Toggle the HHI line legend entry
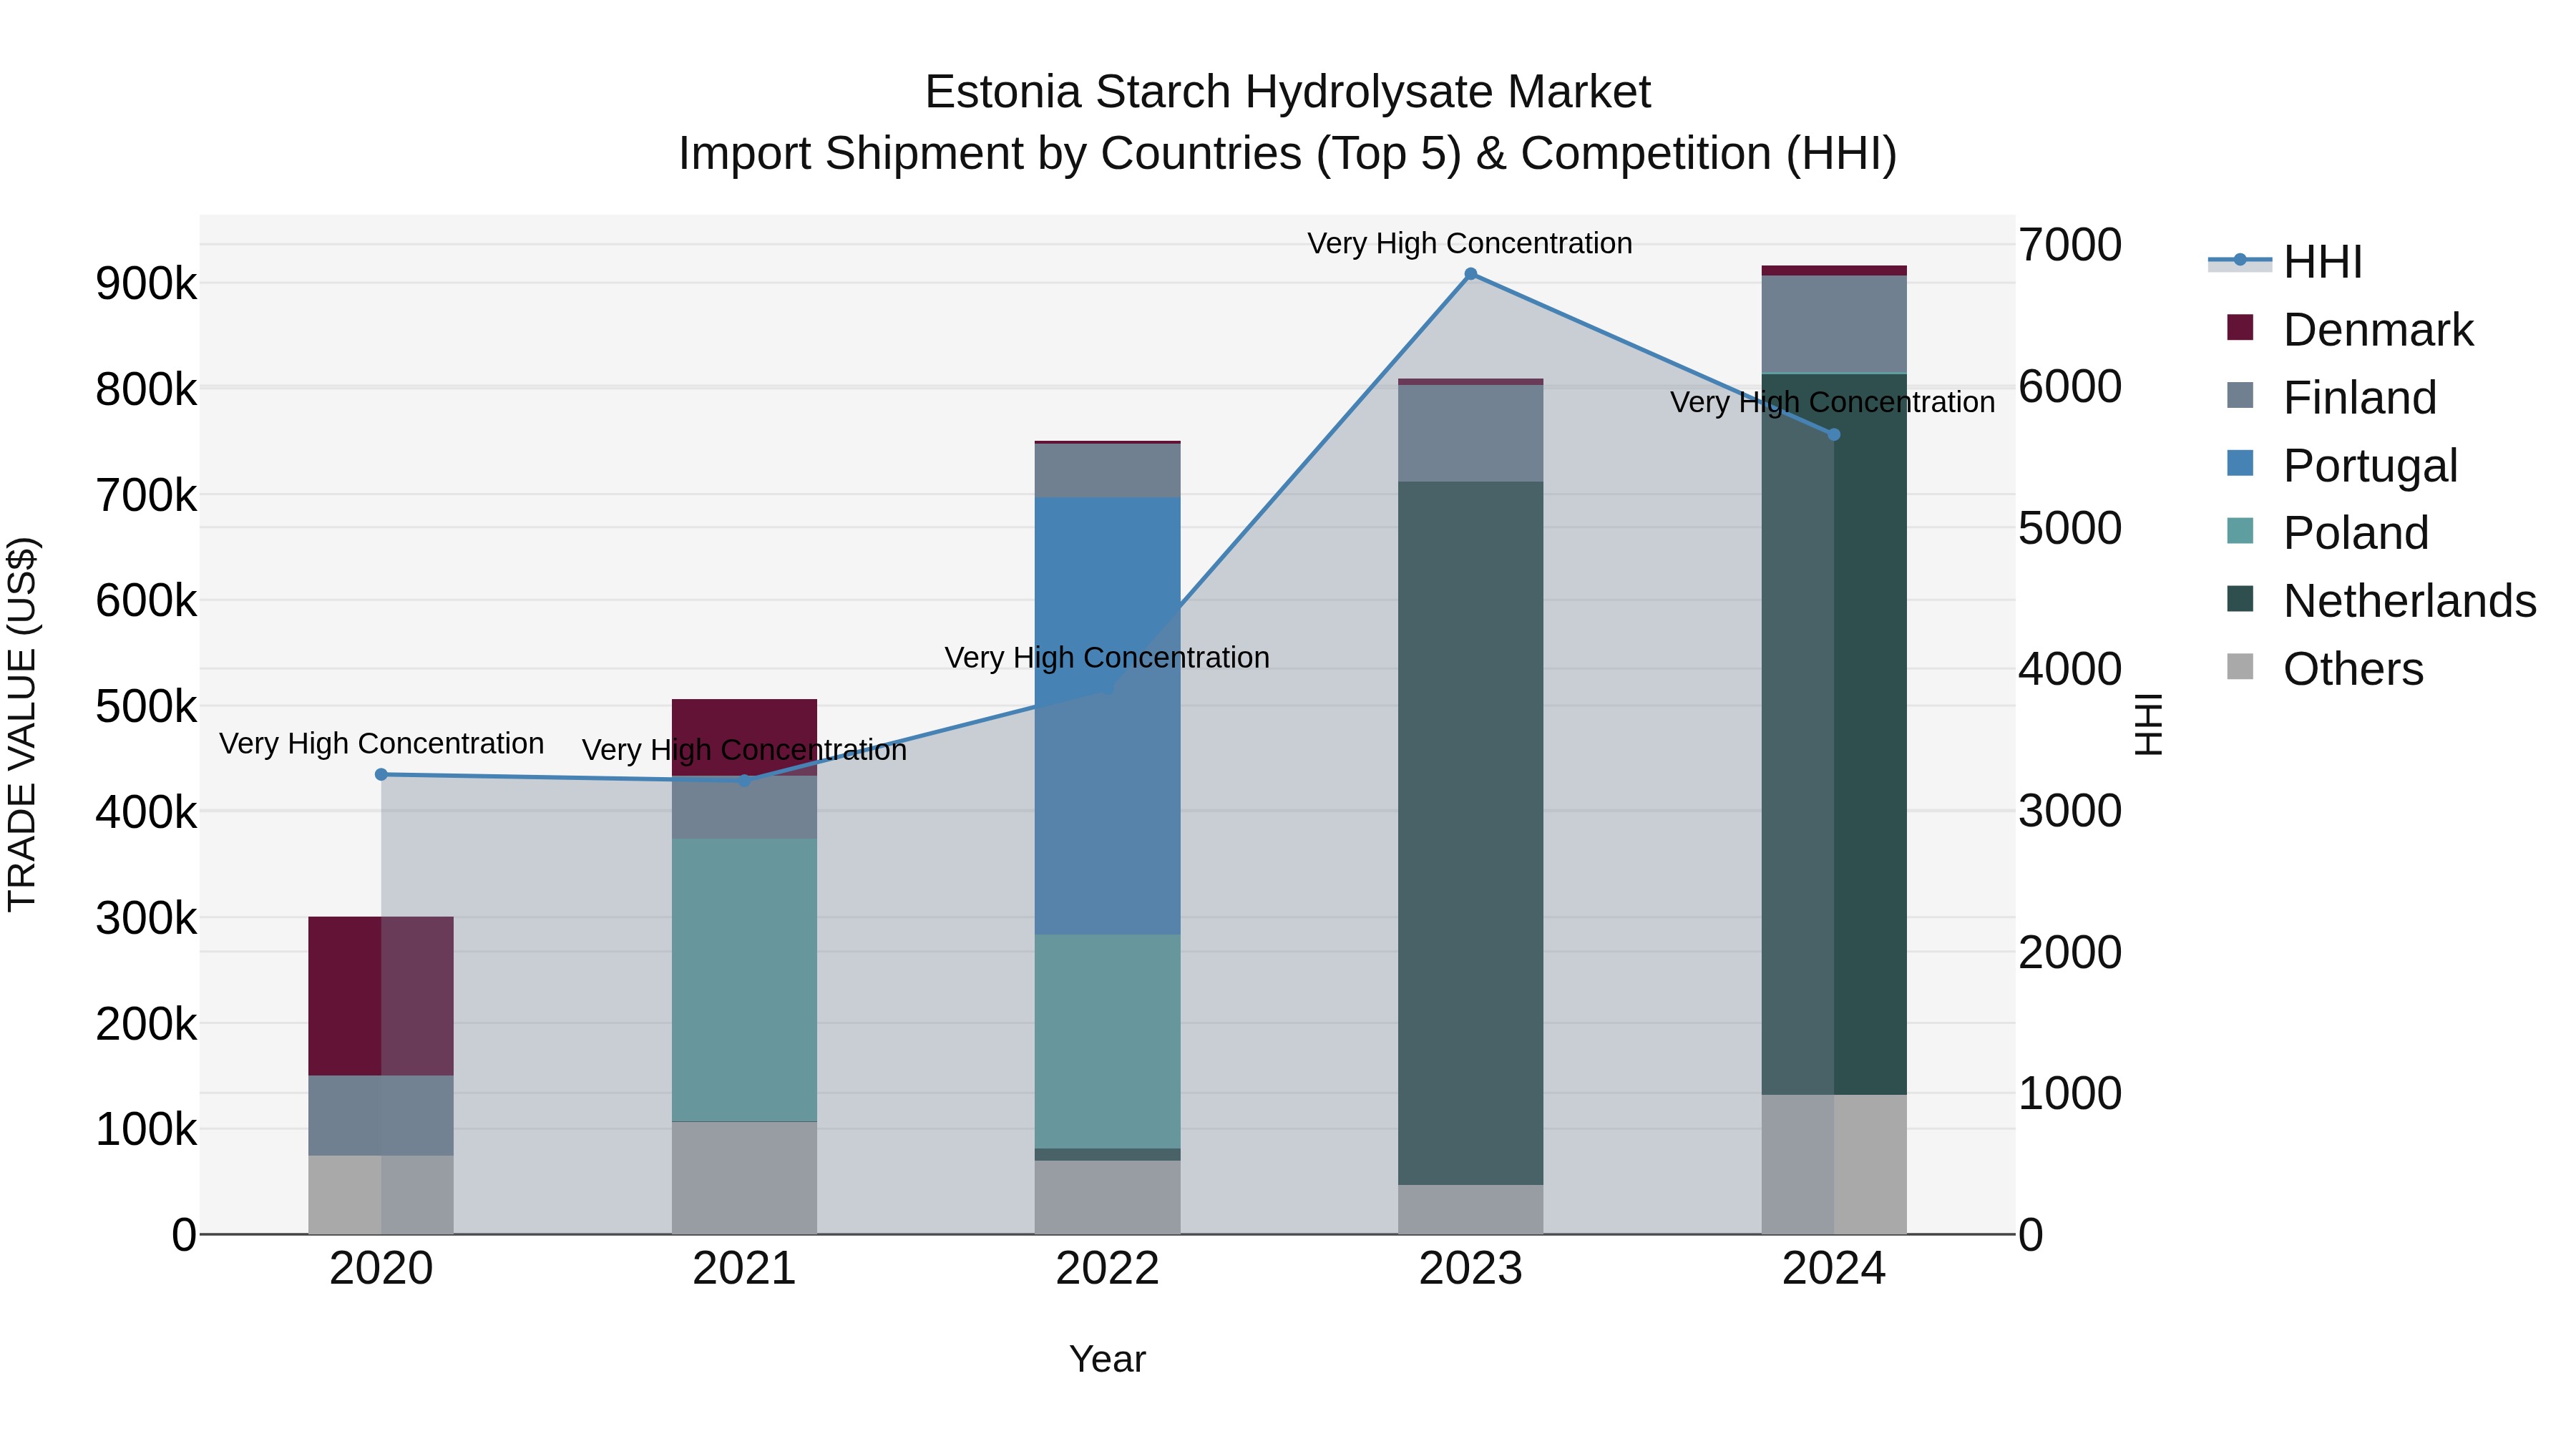Viewport: 2576px width, 1449px height. click(x=2286, y=262)
